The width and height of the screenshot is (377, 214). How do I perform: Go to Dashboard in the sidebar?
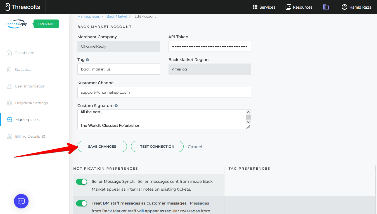pos(25,53)
